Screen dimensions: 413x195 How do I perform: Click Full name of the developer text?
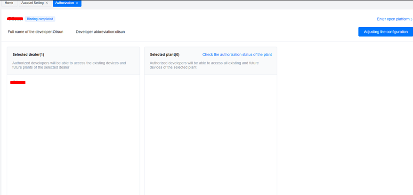35,31
